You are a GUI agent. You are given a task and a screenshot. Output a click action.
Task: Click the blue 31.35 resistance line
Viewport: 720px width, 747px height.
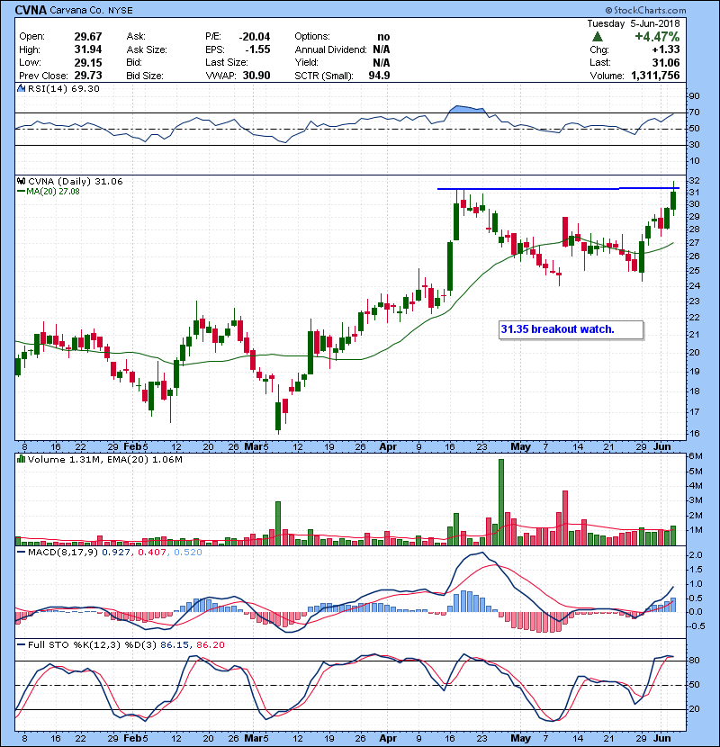557,189
